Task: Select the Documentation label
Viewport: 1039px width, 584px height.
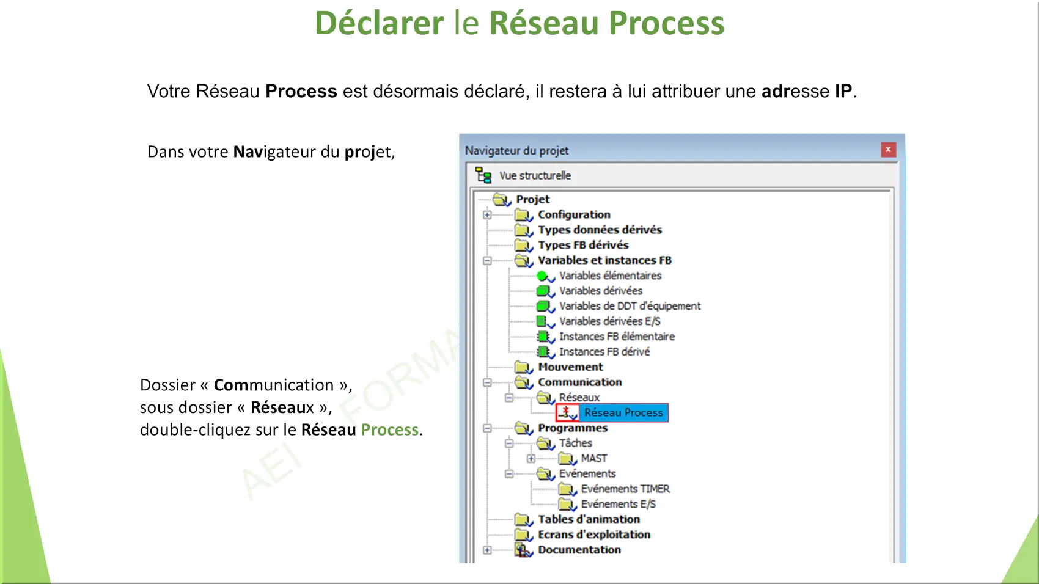Action: point(579,550)
